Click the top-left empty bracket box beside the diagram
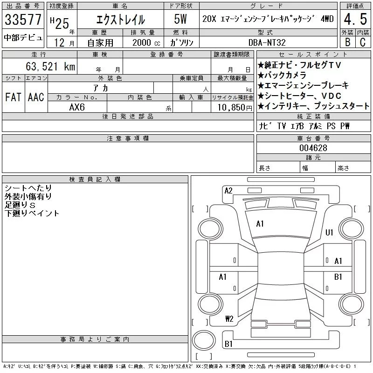Image resolution: width=373 pixels, height=373 pixels. click(x=200, y=208)
